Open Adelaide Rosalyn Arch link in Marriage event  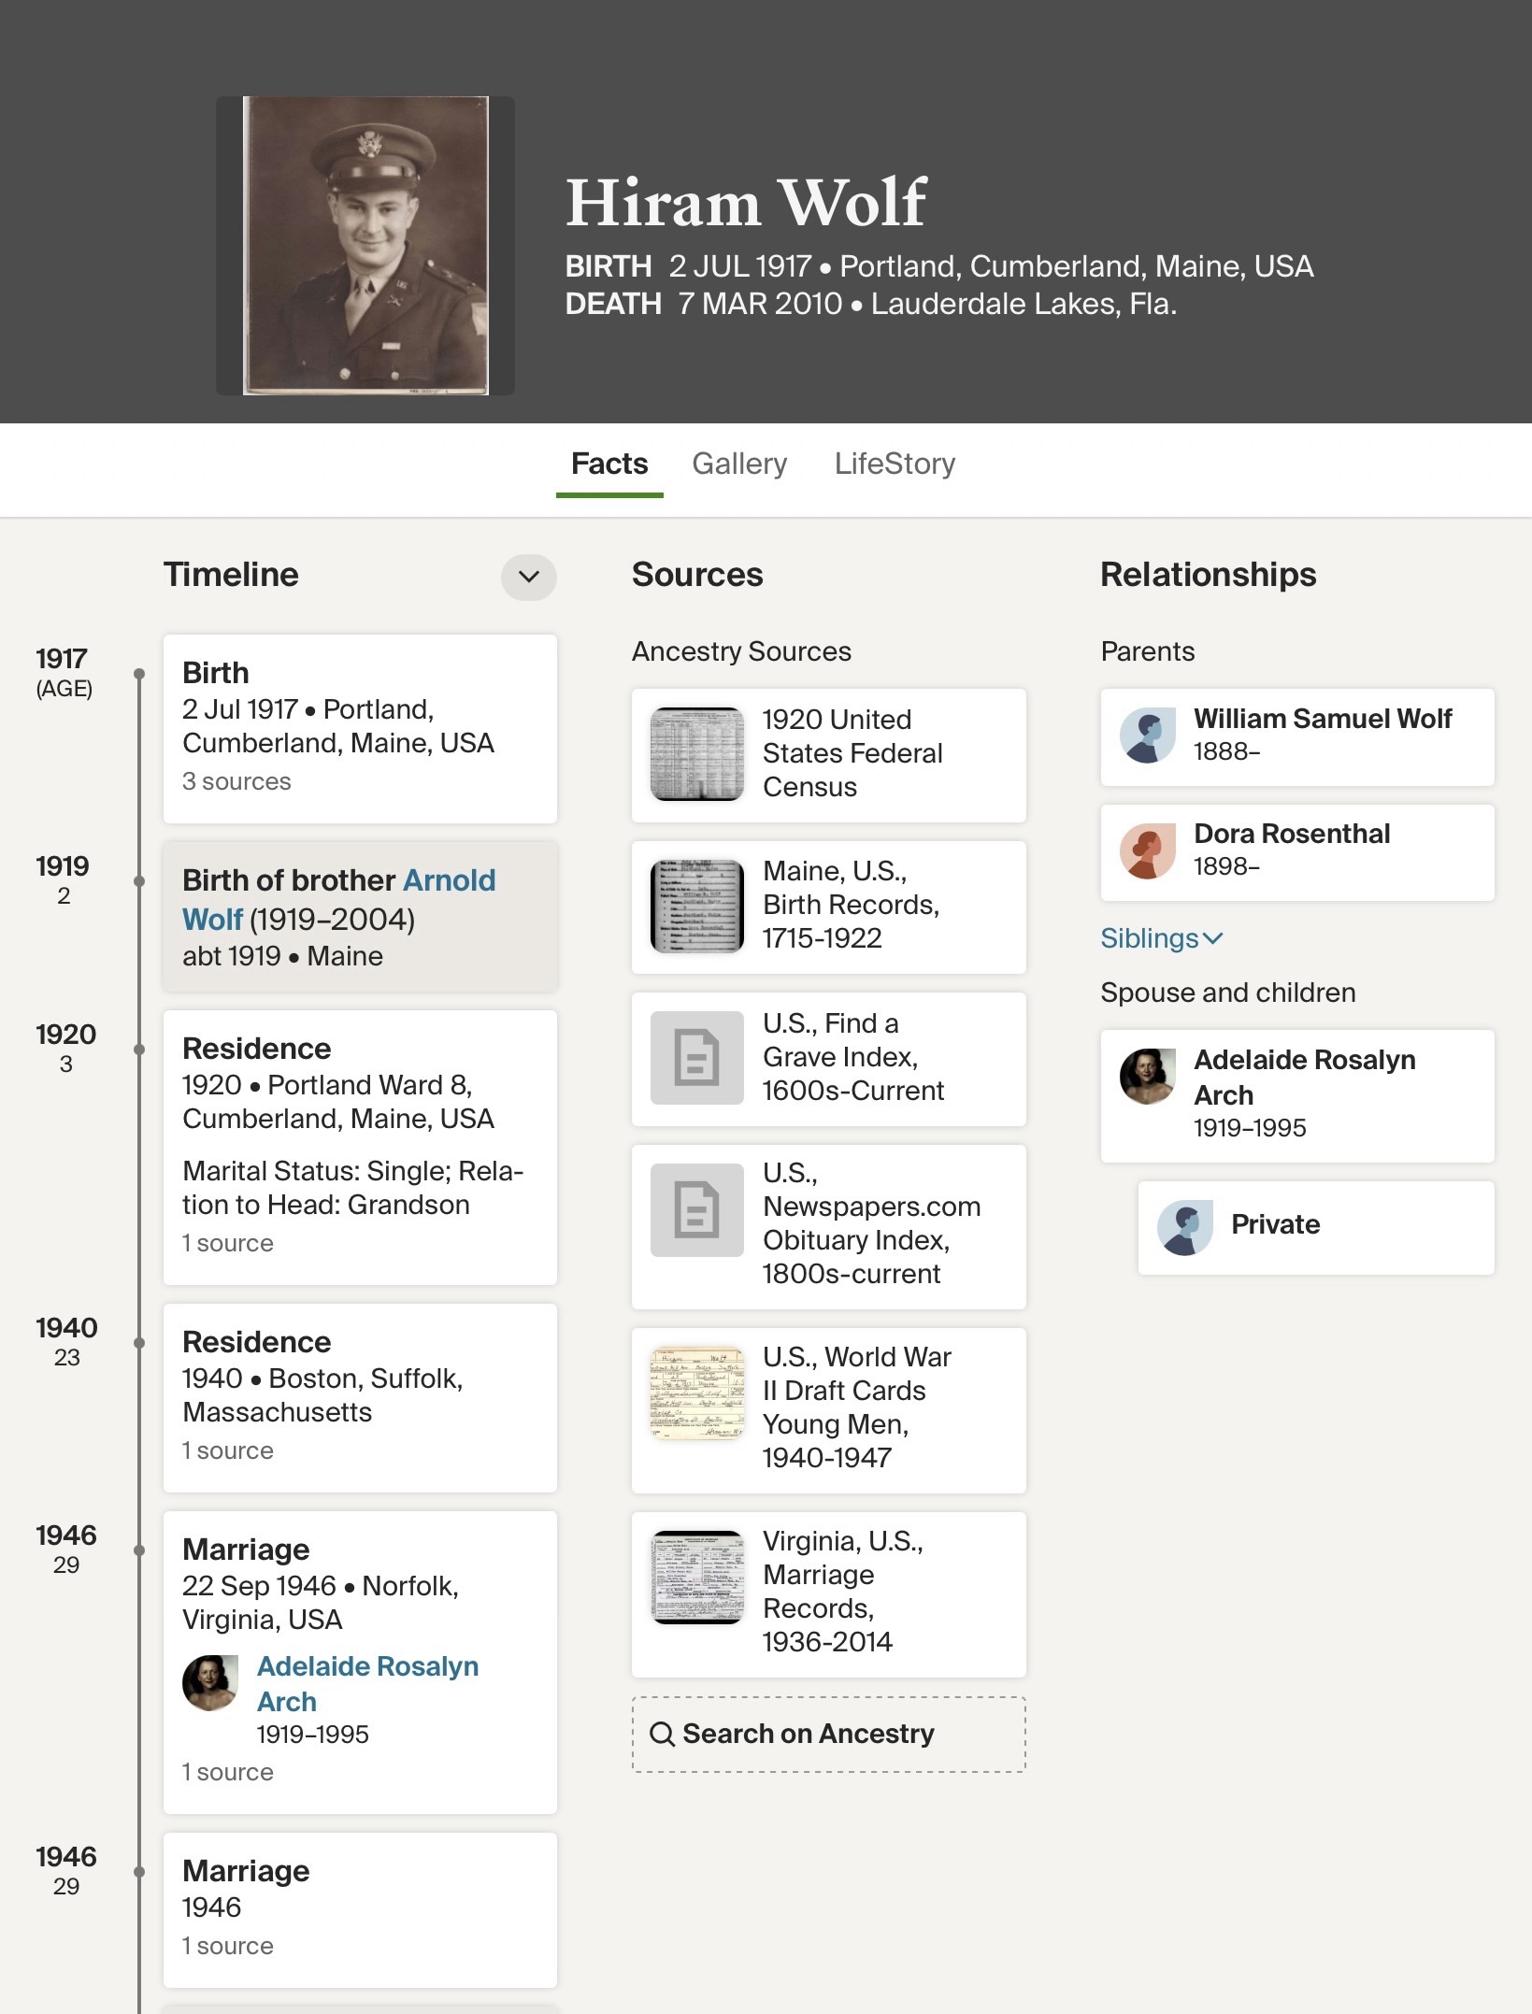click(367, 1683)
